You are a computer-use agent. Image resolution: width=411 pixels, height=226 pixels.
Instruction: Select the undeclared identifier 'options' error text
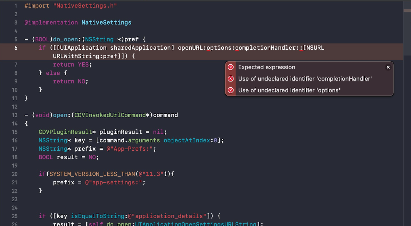tap(289, 90)
